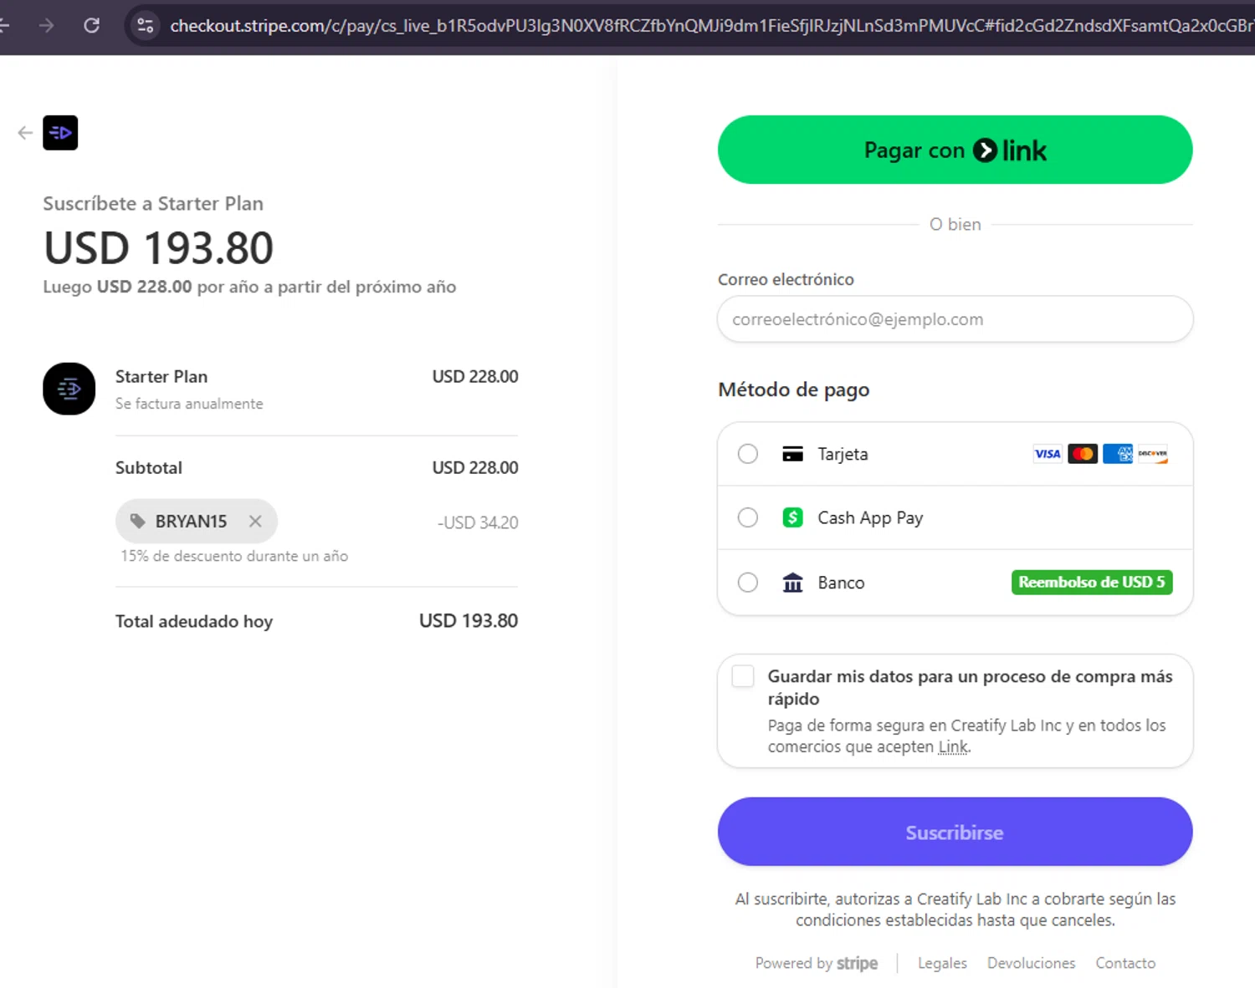Click the O bien separator text
This screenshot has width=1255, height=988.
tap(955, 224)
